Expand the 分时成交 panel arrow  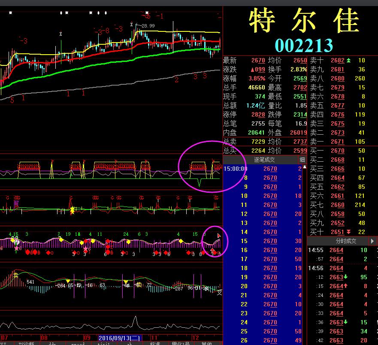click(372, 241)
